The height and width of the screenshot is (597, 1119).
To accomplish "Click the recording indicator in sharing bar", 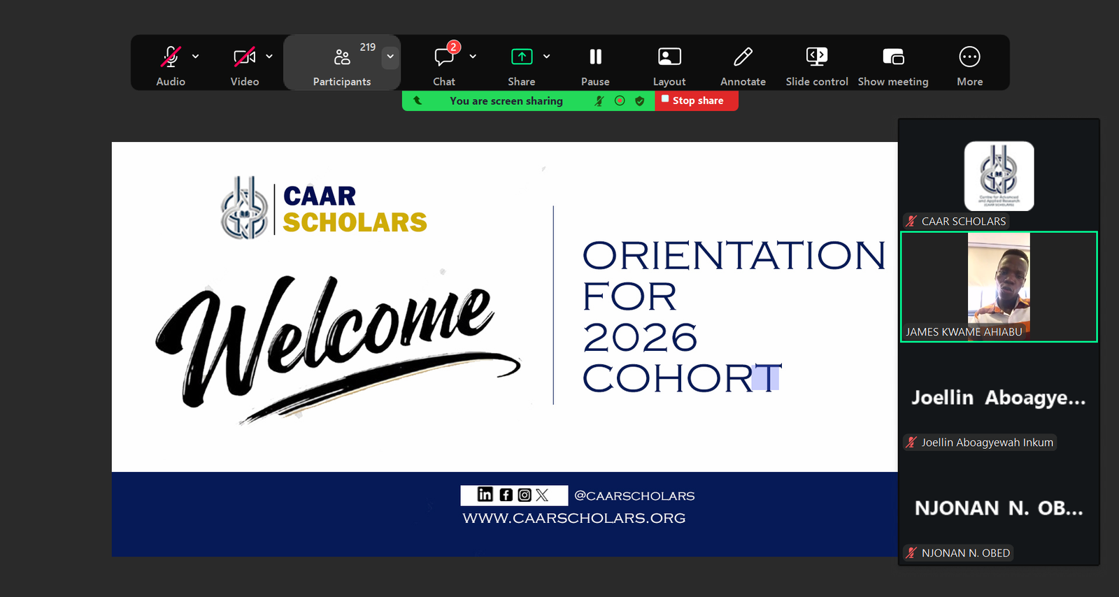I will click(620, 101).
